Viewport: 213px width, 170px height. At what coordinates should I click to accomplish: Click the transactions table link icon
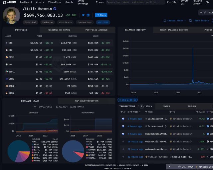(124, 112)
